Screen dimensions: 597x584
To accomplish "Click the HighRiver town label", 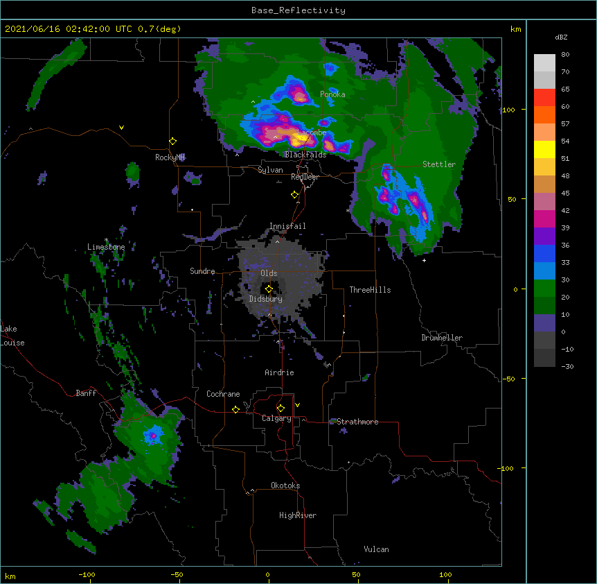I will 298,515.
